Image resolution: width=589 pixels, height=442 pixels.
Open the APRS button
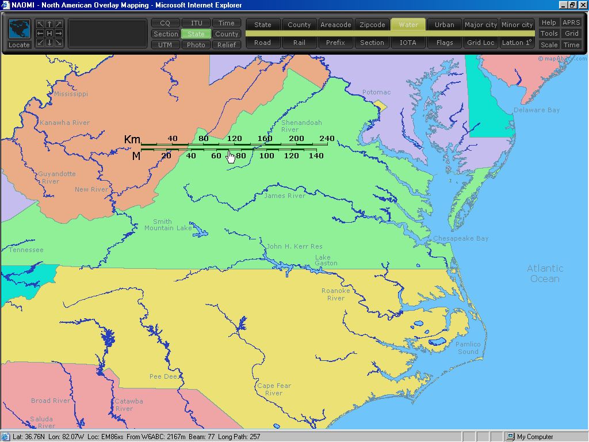click(x=571, y=22)
